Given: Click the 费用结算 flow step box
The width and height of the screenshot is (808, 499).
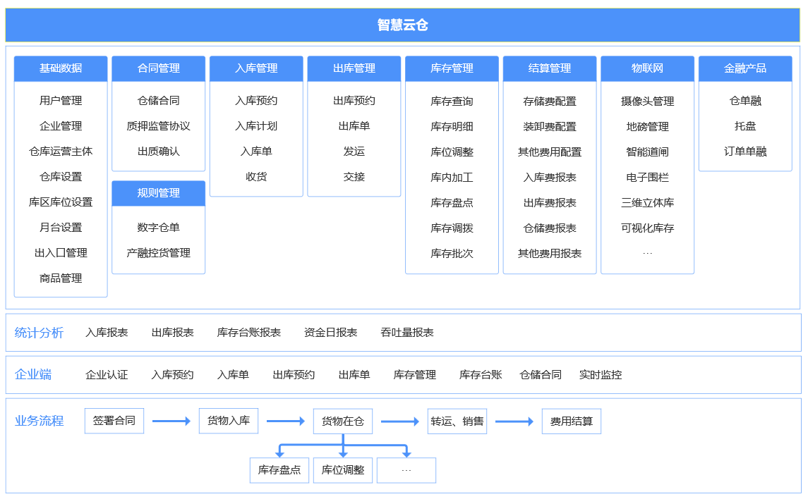Looking at the screenshot, I should tap(572, 422).
